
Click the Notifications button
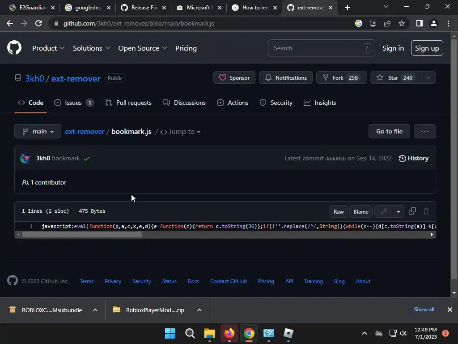(286, 78)
